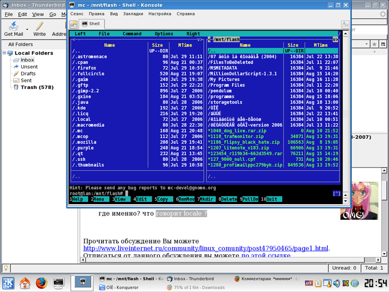Click the Thunderbird online status lightbulb icon

click(6, 268)
